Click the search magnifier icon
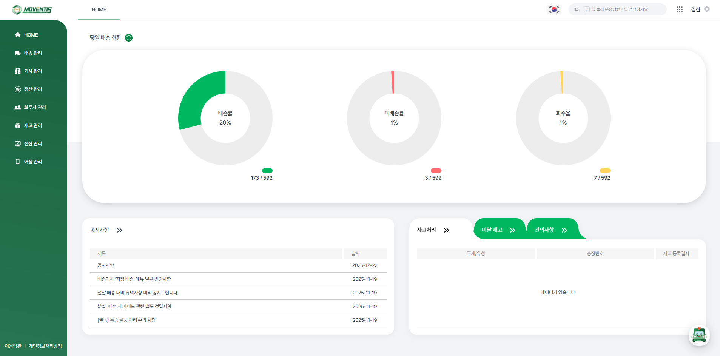This screenshot has height=356, width=720. tap(577, 9)
